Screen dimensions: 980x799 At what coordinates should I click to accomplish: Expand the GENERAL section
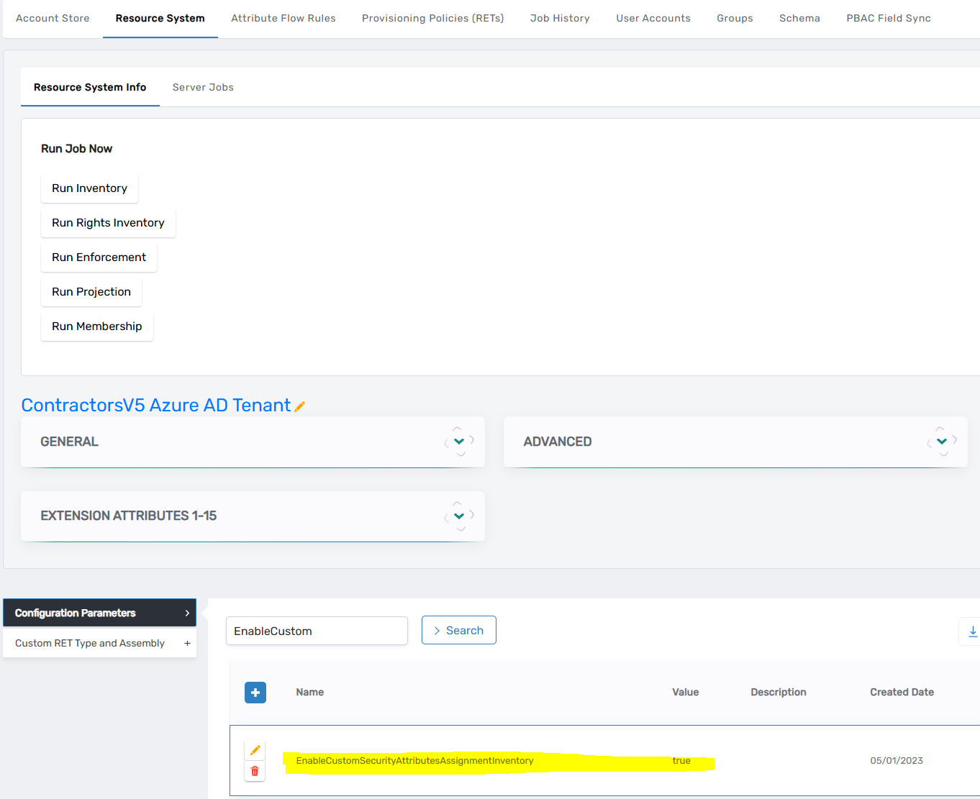pyautogui.click(x=458, y=441)
